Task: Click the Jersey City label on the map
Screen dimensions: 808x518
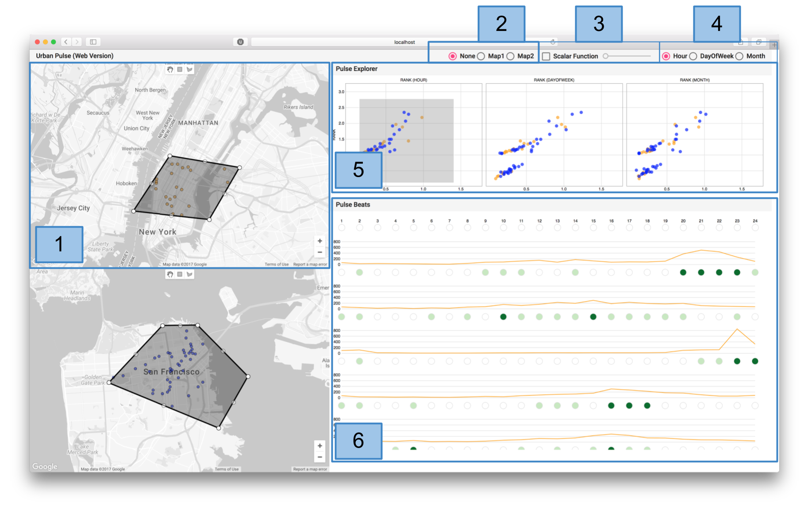Action: [73, 208]
